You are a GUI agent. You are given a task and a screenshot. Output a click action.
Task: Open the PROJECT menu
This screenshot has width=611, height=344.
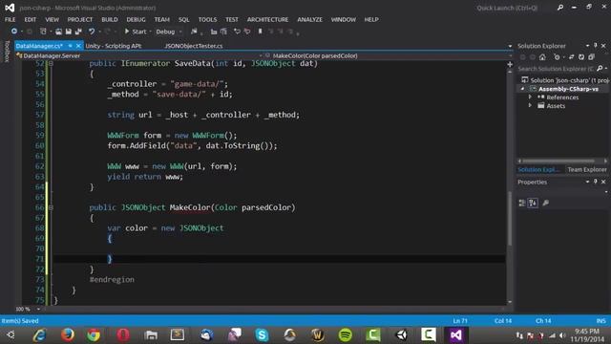80,19
